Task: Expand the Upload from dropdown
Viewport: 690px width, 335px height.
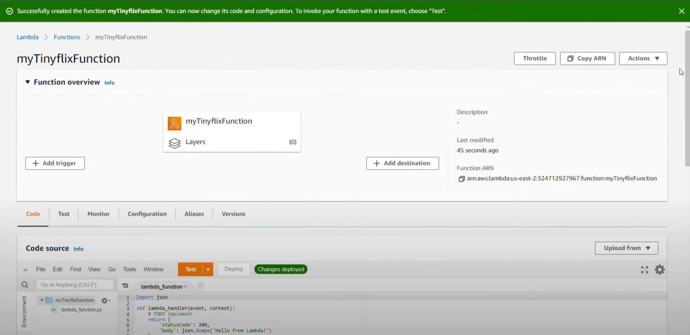Action: tap(626, 248)
